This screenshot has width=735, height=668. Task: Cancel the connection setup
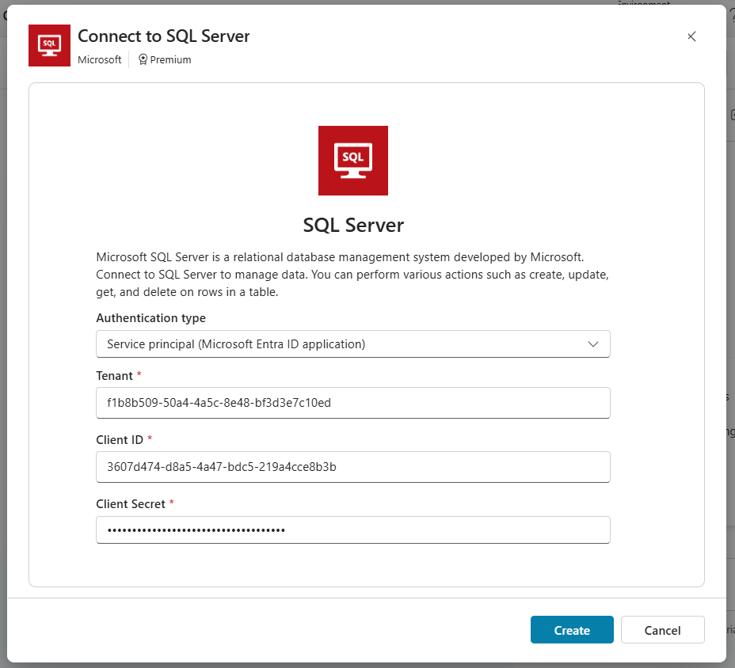click(662, 630)
